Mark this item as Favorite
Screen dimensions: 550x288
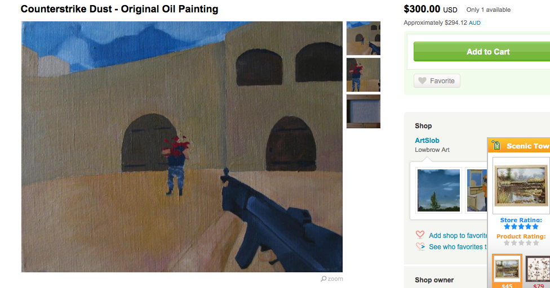pos(437,81)
